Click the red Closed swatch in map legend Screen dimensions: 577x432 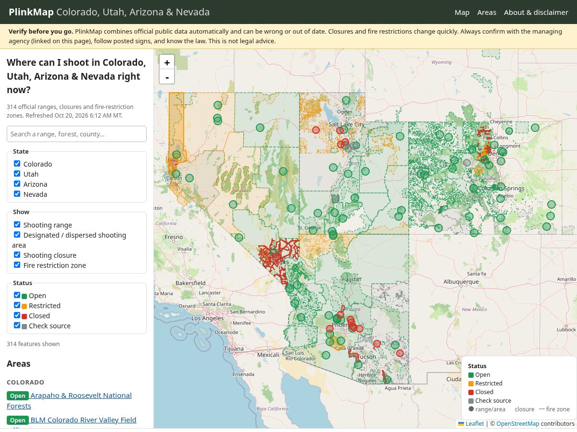(471, 392)
